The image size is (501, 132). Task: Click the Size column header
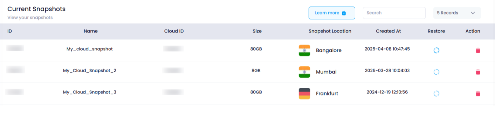tap(257, 31)
